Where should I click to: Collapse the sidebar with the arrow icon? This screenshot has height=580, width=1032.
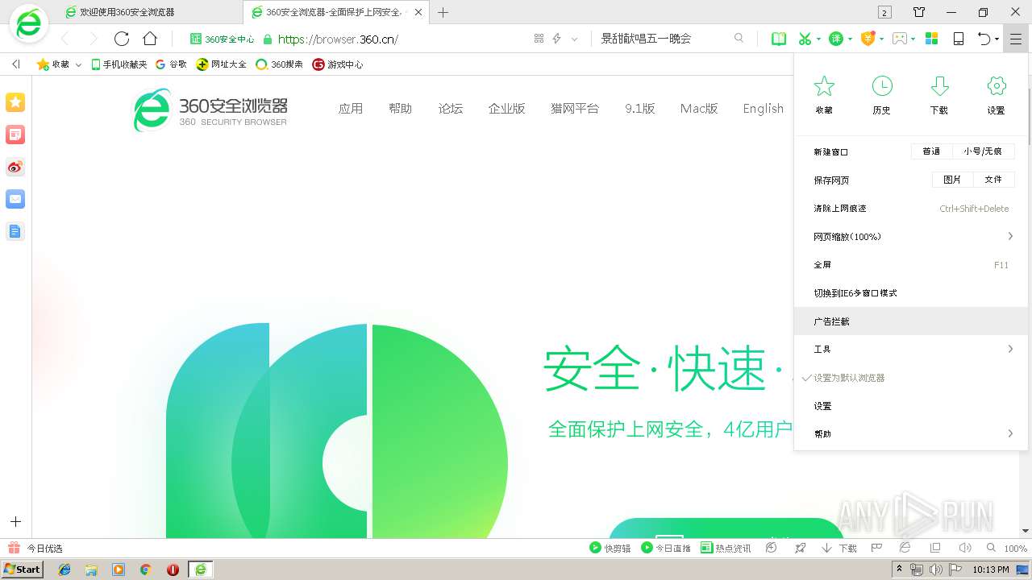[x=15, y=64]
